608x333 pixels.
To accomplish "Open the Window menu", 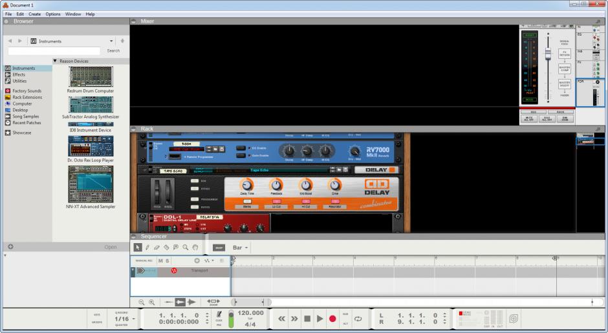I will point(73,14).
